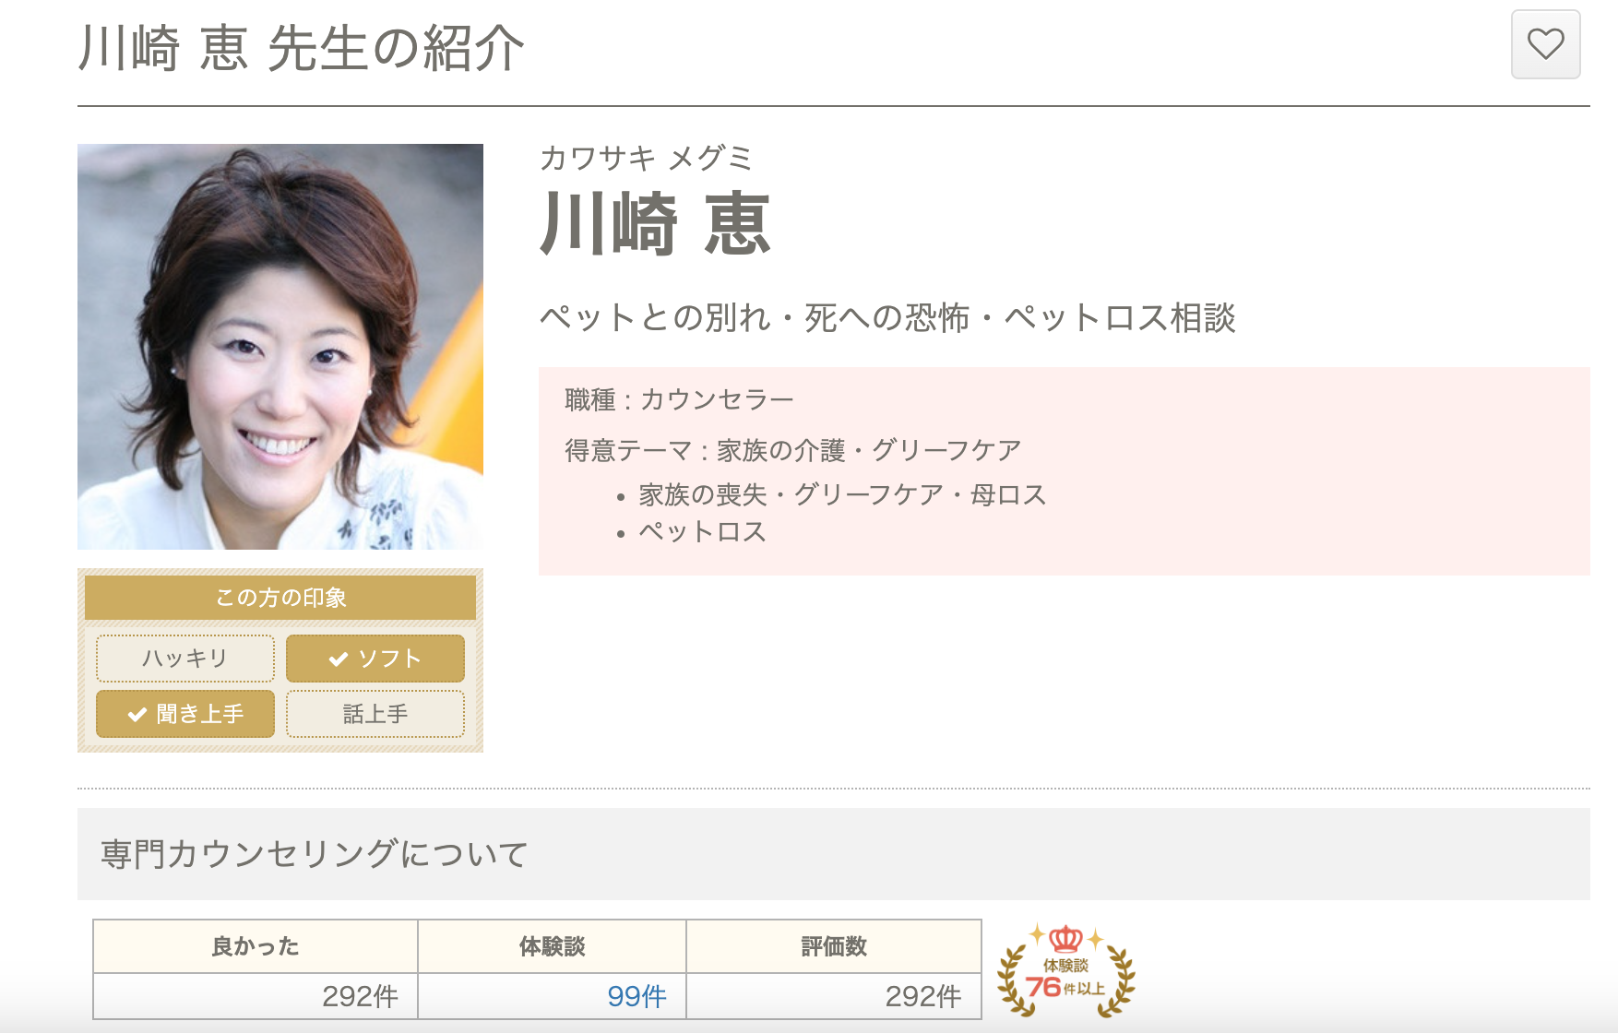Click the large name 川崎 恵

tap(655, 224)
